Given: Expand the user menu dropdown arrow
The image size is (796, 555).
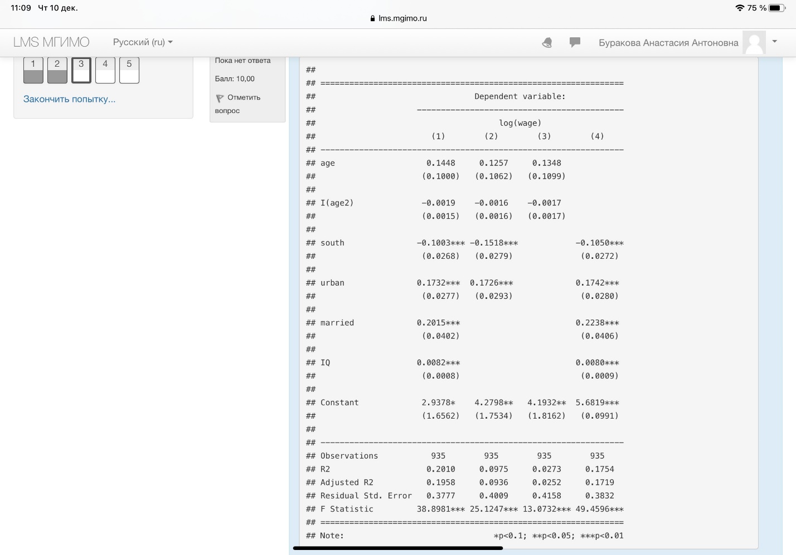Looking at the screenshot, I should [774, 42].
